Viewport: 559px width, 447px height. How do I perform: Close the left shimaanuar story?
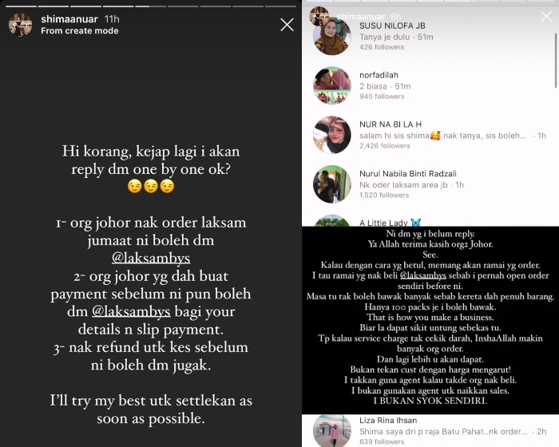pyautogui.click(x=287, y=25)
